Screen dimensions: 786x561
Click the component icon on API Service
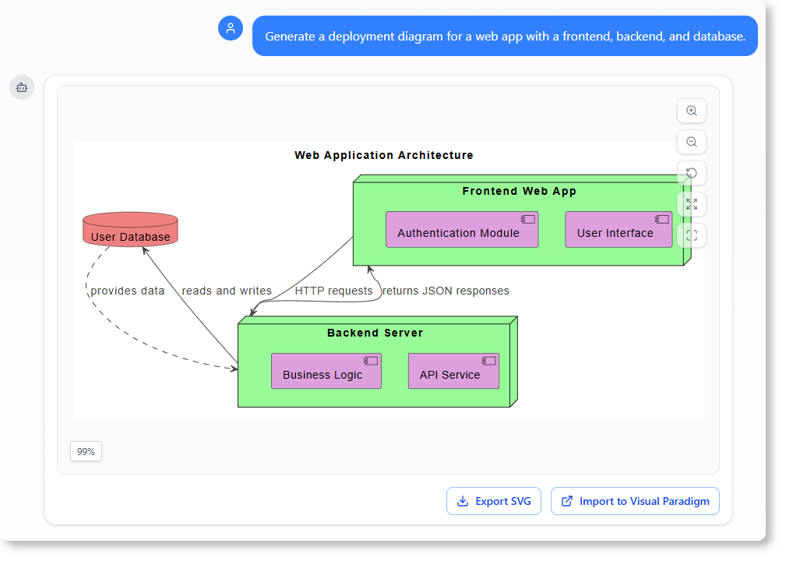[x=489, y=361]
